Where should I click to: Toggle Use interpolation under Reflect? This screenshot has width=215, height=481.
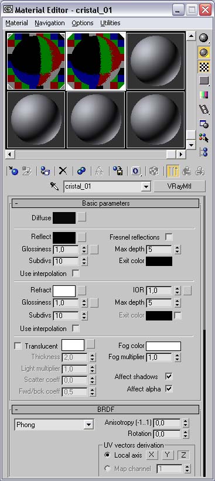point(76,274)
